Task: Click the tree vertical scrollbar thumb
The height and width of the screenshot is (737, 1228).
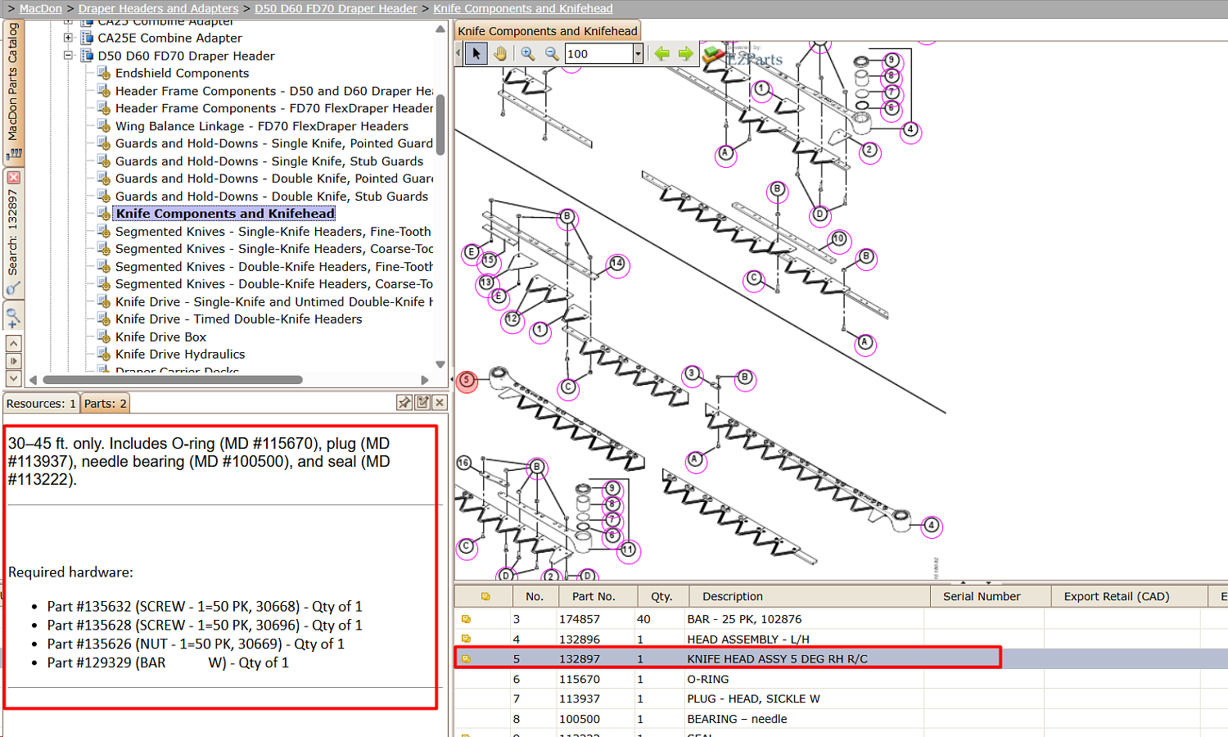Action: 440,124
